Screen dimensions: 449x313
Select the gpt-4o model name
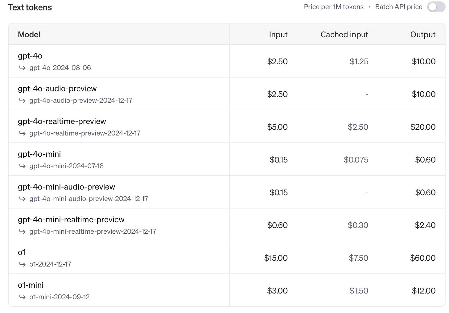pyautogui.click(x=30, y=56)
